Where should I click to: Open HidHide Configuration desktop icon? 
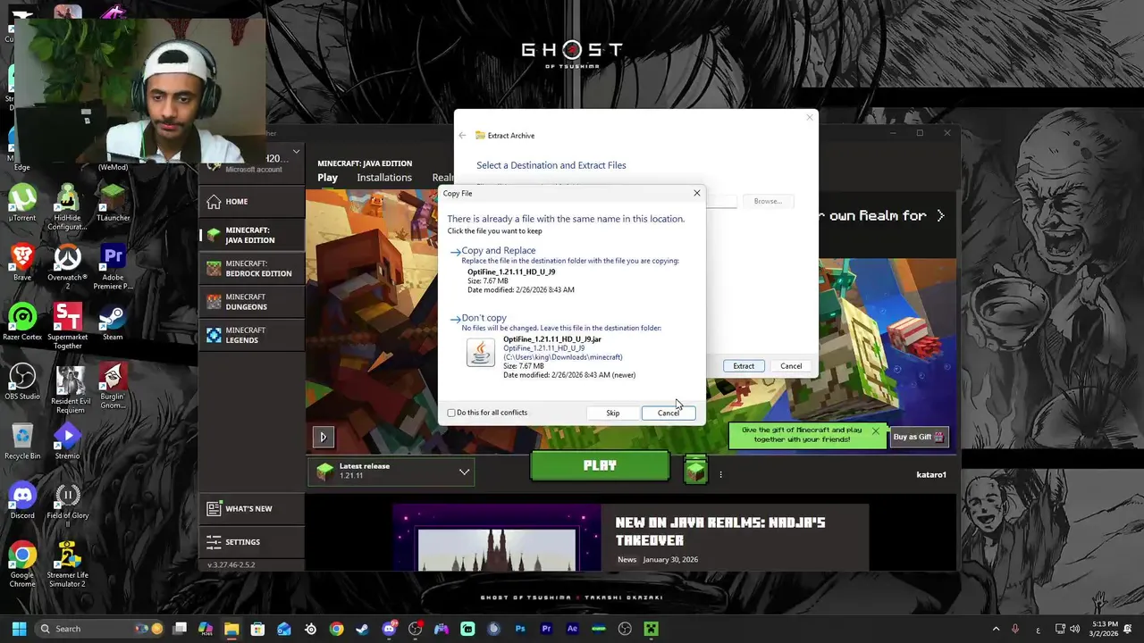tap(67, 207)
